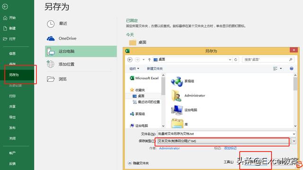
Task: Click the up-one-level arrow in dialog
Action: pos(149,60)
